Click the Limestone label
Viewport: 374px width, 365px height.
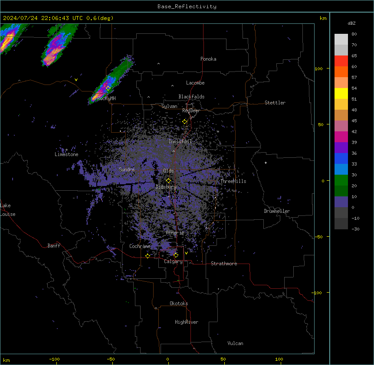pos(66,154)
